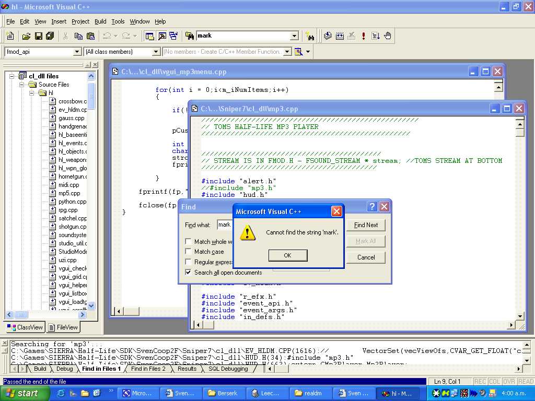This screenshot has height=401, width=535.
Task: Select midi.cpp in the file tree
Action: point(68,185)
